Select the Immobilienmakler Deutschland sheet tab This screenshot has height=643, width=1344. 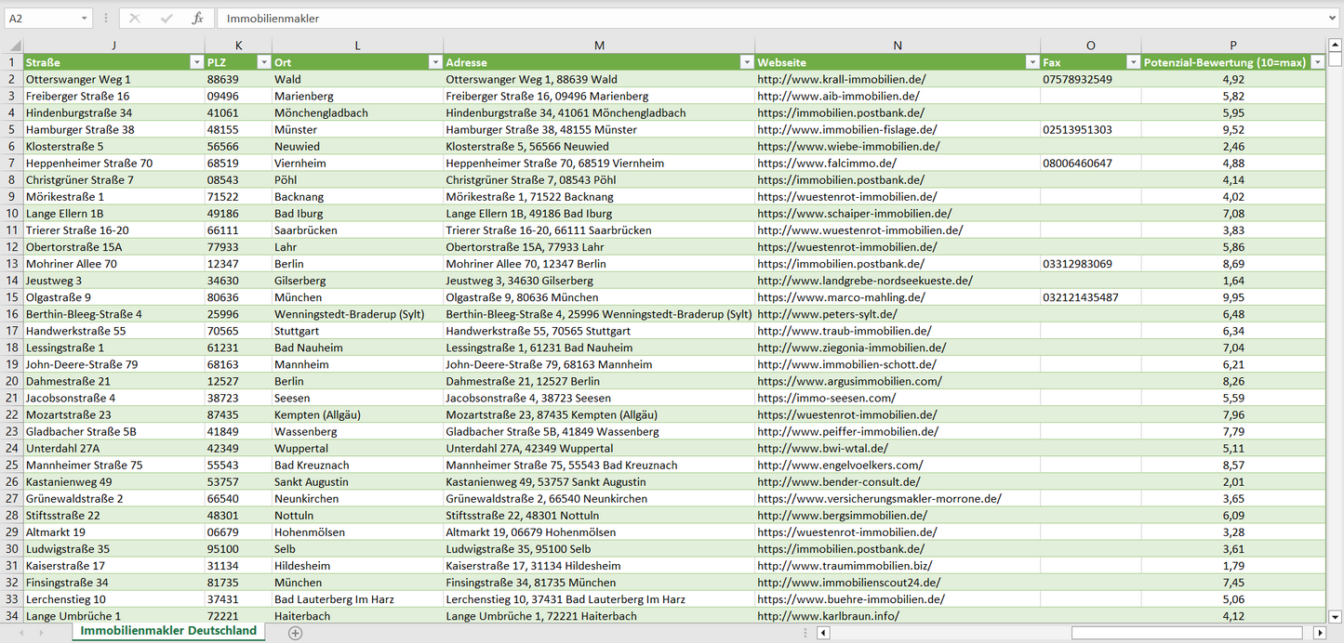click(168, 631)
